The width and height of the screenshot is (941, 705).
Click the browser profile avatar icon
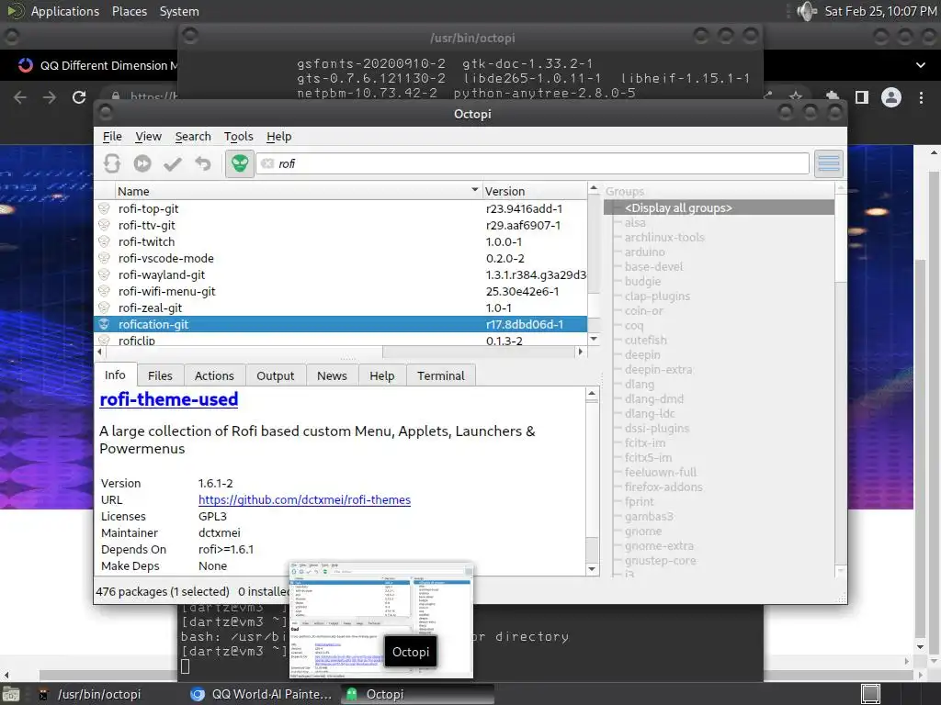point(891,97)
